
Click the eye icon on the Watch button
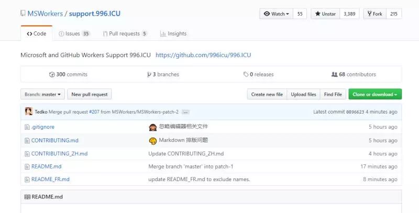(x=267, y=14)
